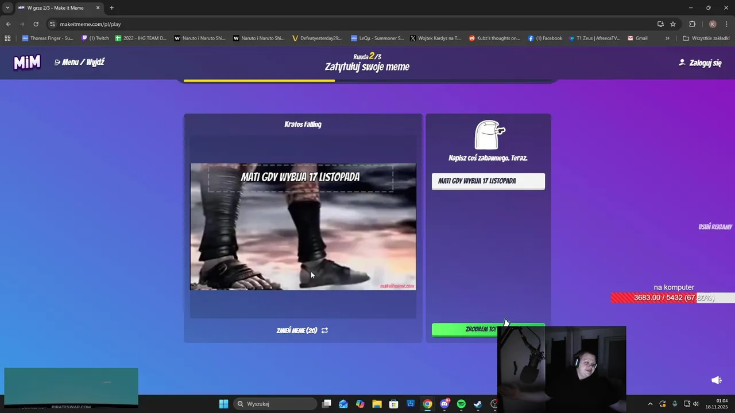This screenshot has width=735, height=413.
Task: Open a new browser tab
Action: 111,8
